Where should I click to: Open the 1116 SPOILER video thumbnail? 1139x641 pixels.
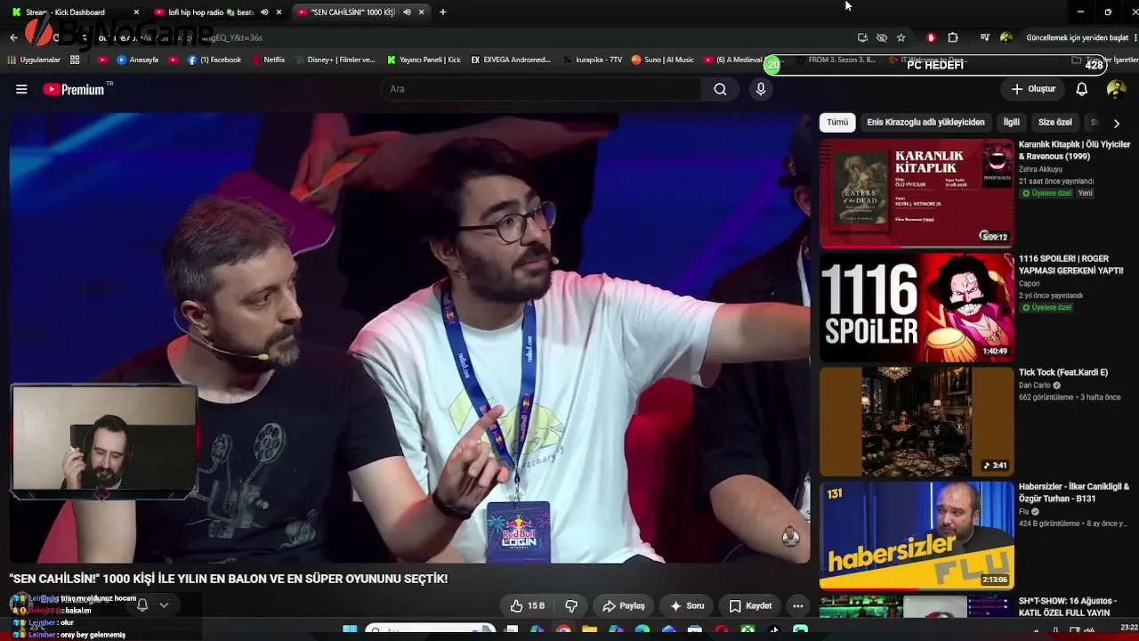point(917,307)
